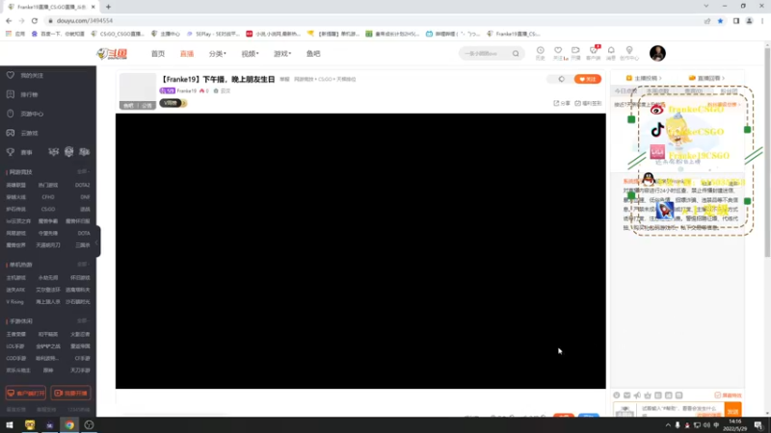Open the 客户端 icon with red badge
Image resolution: width=771 pixels, height=433 pixels.
[x=594, y=50]
